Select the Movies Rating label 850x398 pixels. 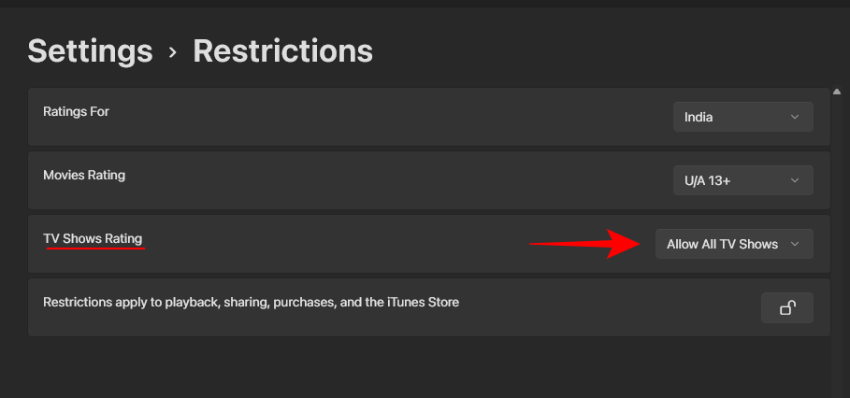coord(84,175)
